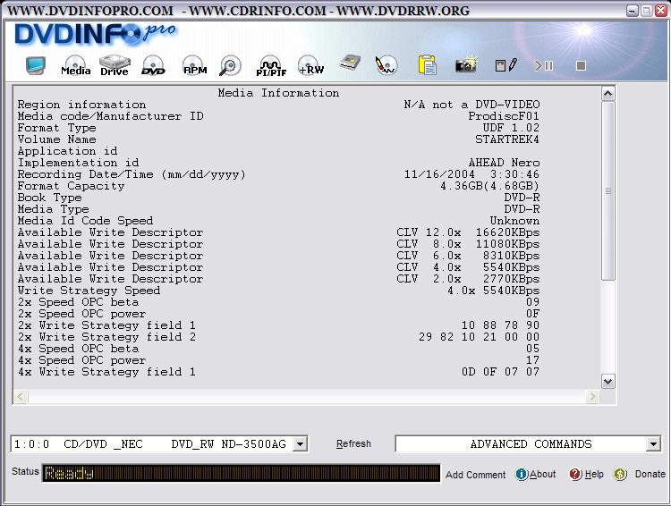This screenshot has width=671, height=506.
Task: Click the DVD disc icon
Action: (x=153, y=65)
